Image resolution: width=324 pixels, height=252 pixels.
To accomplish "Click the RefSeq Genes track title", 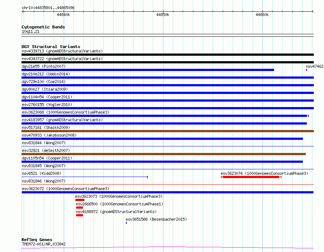I will tap(37, 240).
